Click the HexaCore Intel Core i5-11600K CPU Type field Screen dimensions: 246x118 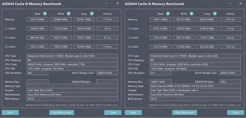click(72, 56)
